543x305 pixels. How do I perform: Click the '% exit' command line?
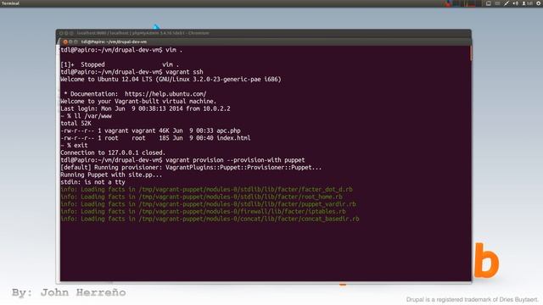[x=74, y=145]
